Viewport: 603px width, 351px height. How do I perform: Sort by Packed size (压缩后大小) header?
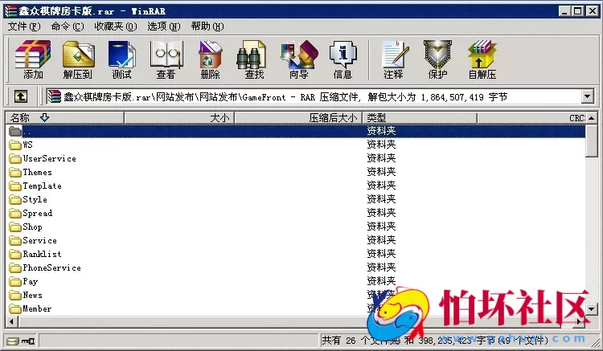(x=298, y=118)
